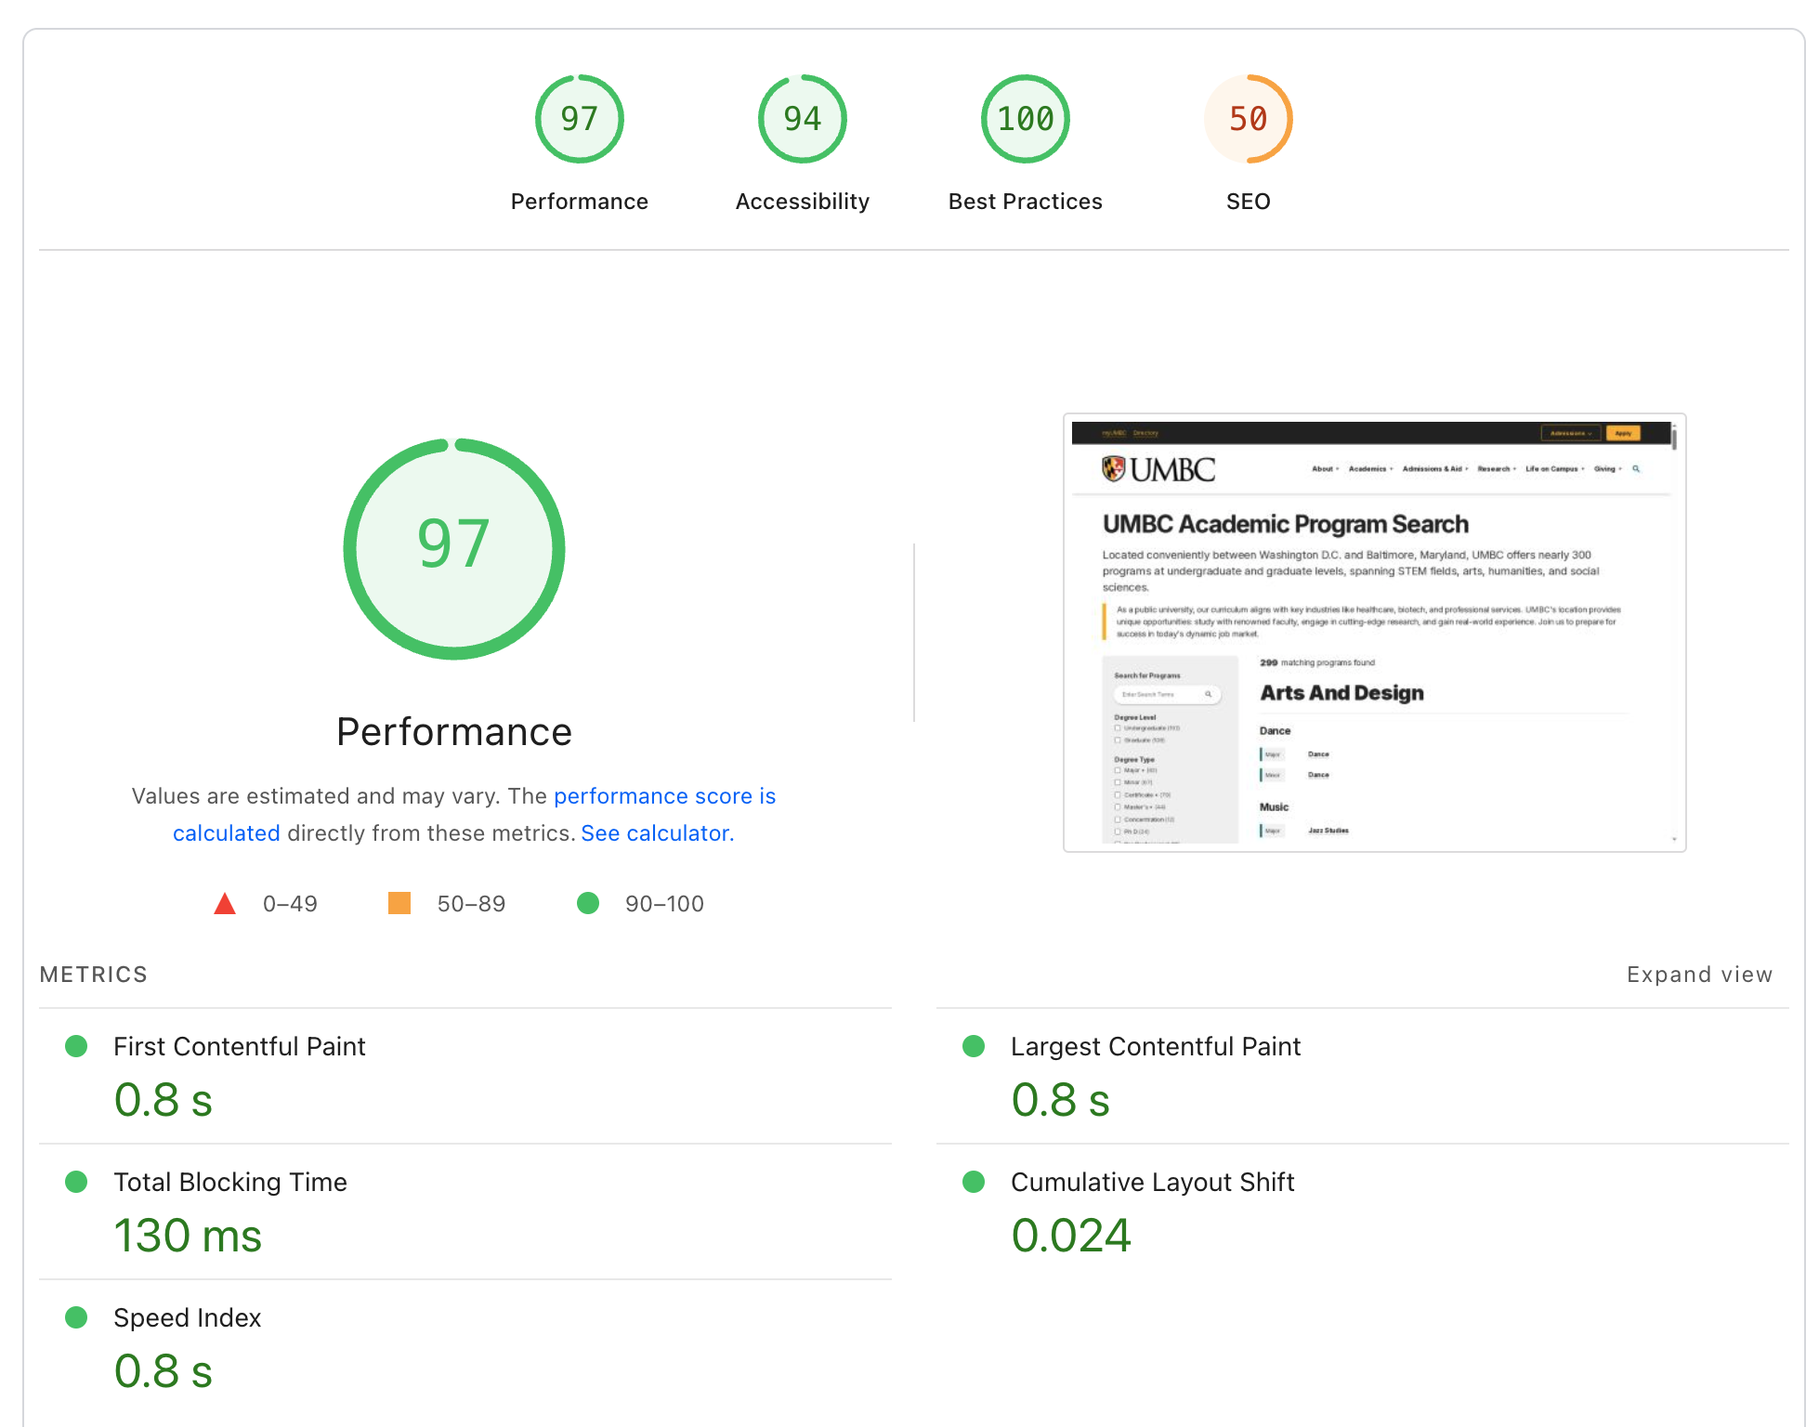Click the large 'Performance' heading under gauge

[x=454, y=732]
